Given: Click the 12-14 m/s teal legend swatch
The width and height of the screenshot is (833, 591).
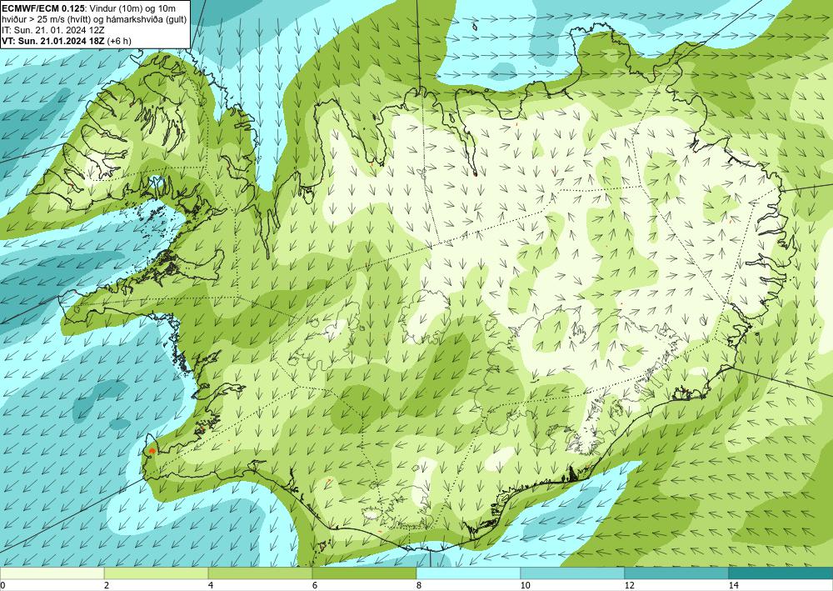Looking at the screenshot, I should (x=676, y=573).
